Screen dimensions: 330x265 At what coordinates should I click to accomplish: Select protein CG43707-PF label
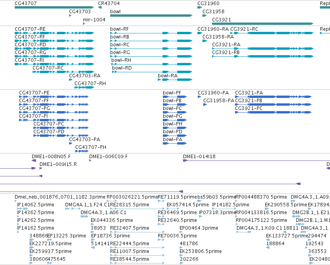click(34, 101)
